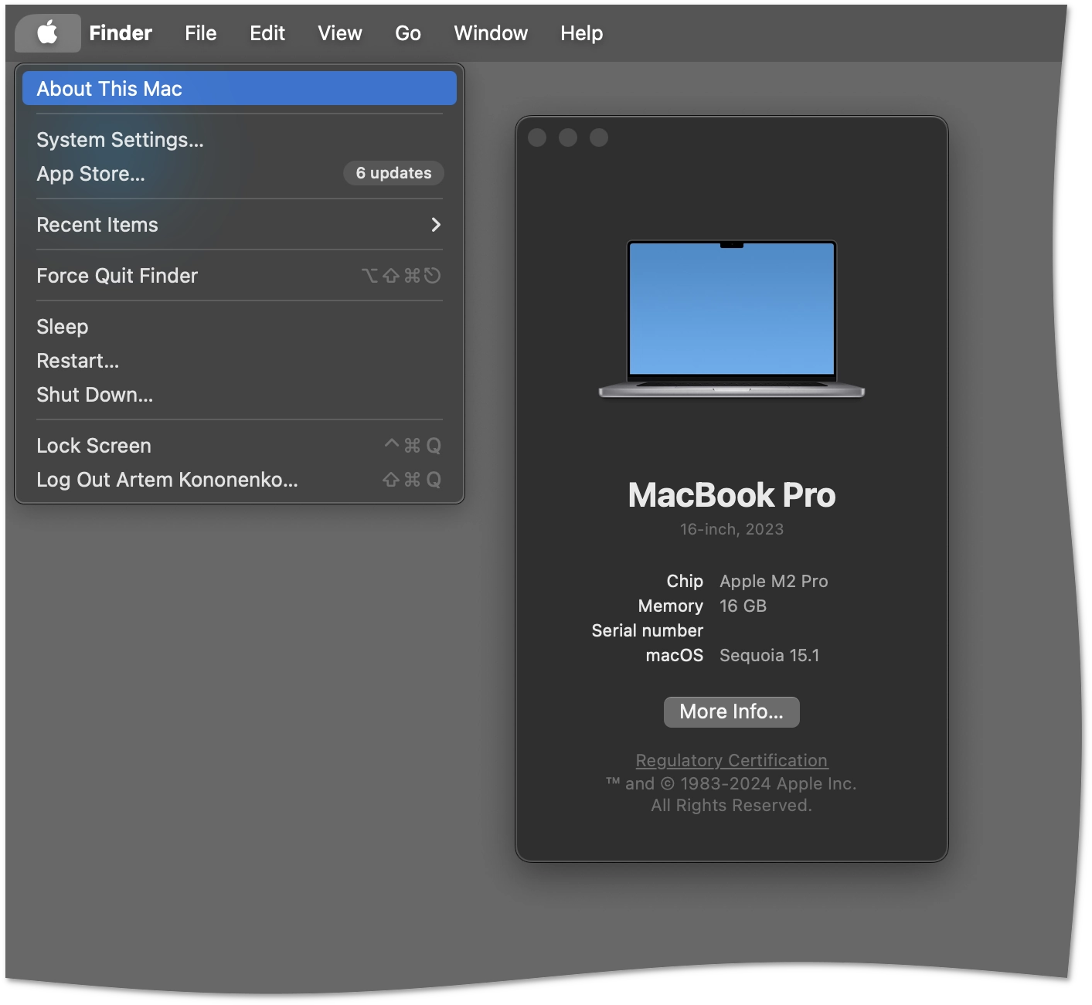Click the All Rights Reserved. text

[731, 805]
